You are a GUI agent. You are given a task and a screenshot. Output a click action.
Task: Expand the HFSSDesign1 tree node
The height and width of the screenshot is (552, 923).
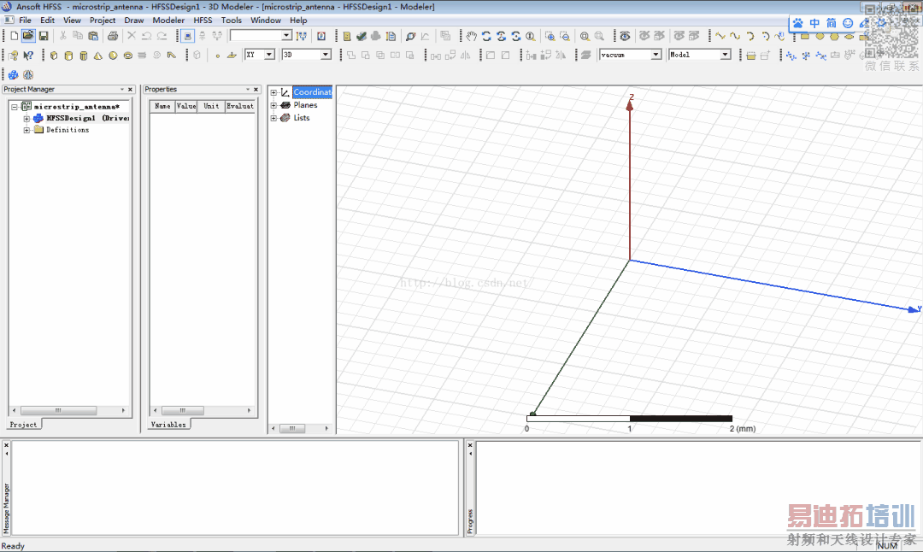pyautogui.click(x=26, y=119)
